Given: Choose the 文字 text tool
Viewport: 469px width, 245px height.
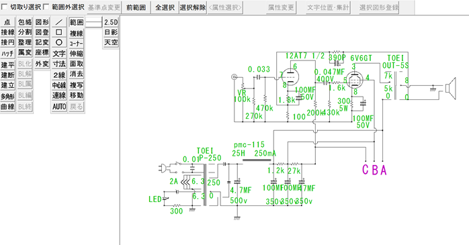Looking at the screenshot, I should tap(59, 54).
